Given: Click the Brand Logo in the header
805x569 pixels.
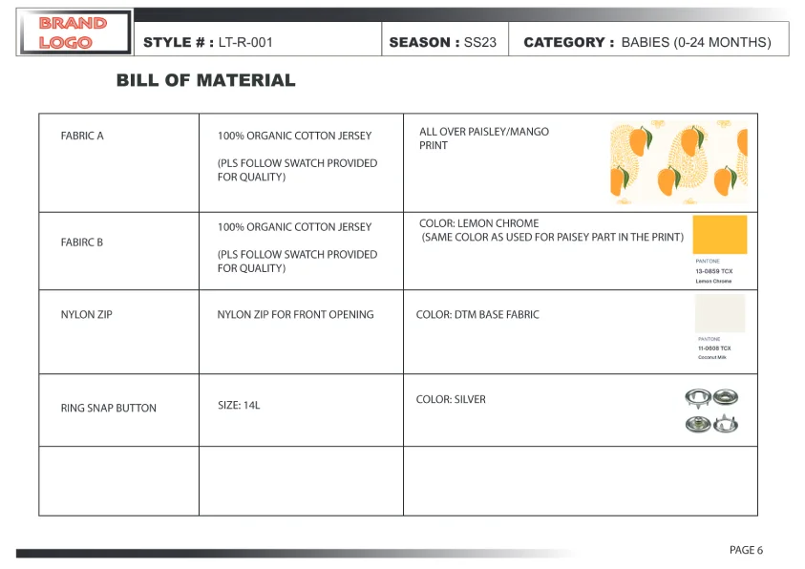Looking at the screenshot, I should pos(74,32).
